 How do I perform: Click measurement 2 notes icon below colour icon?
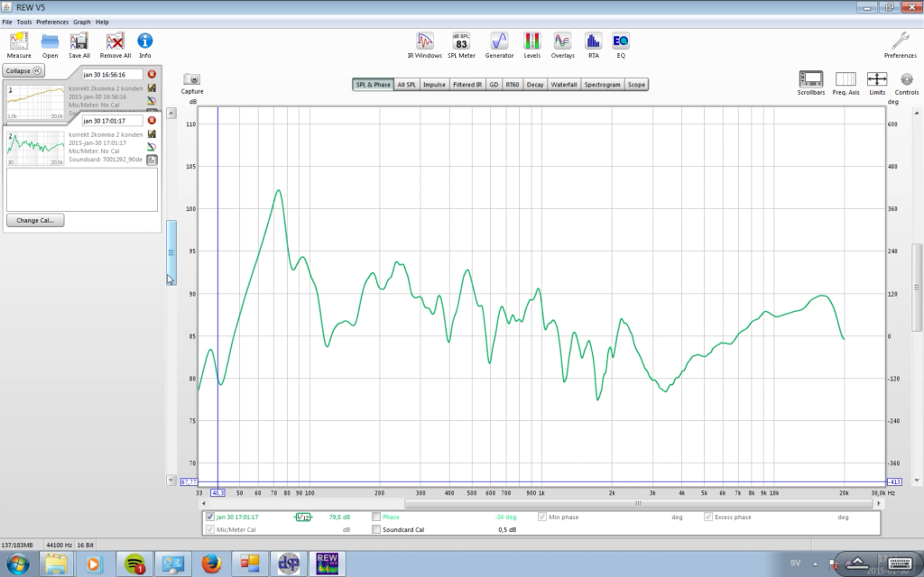[152, 160]
